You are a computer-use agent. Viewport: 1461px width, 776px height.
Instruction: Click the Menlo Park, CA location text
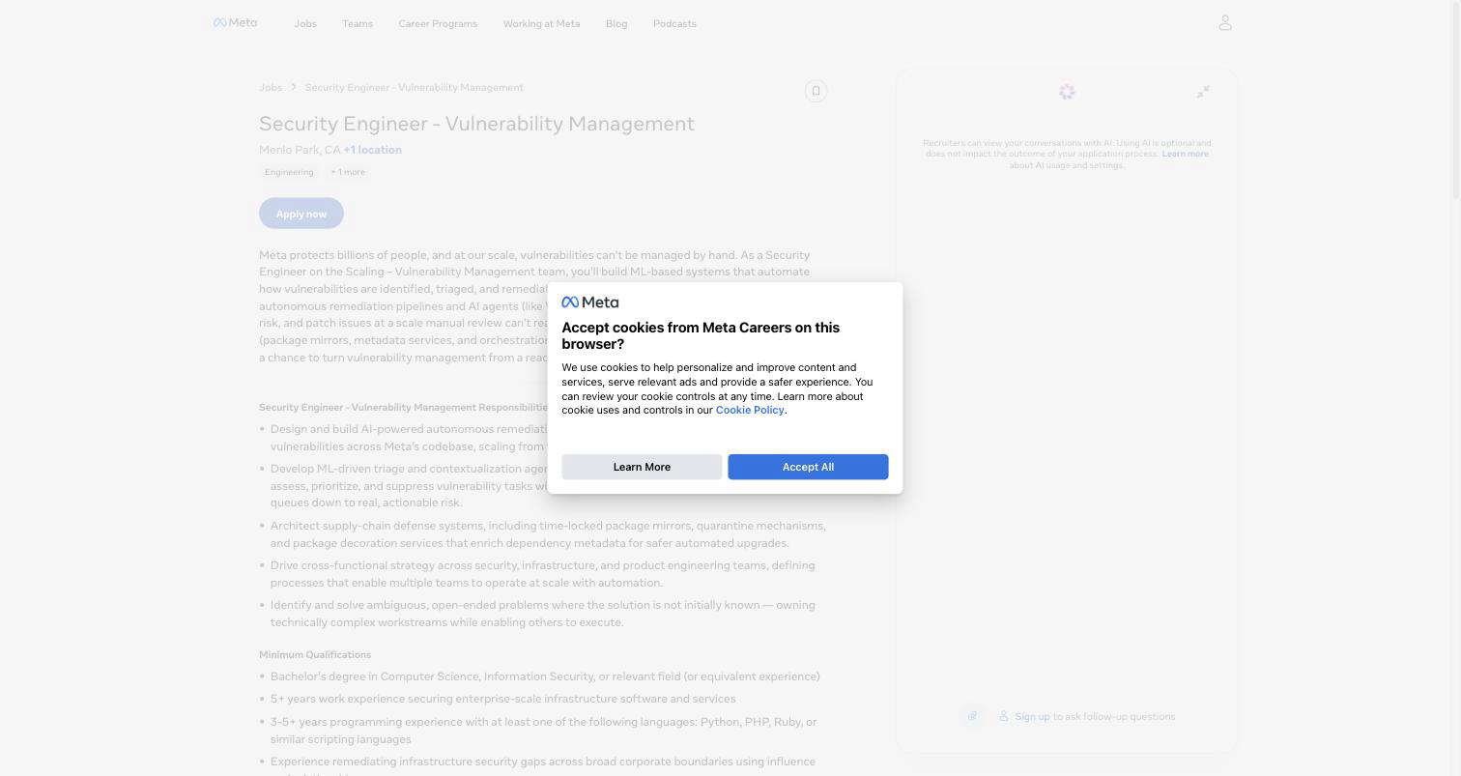(x=300, y=150)
